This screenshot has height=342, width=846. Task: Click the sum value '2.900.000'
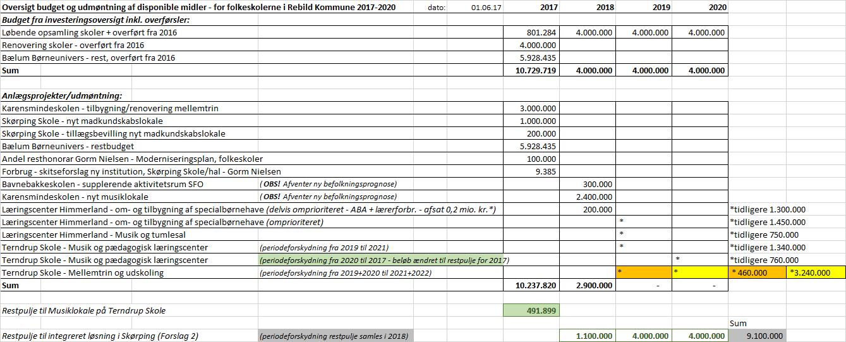coord(594,285)
